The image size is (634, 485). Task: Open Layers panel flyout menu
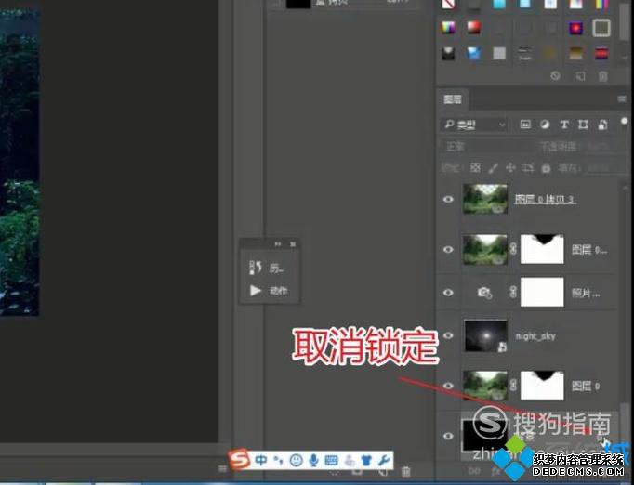(622, 99)
